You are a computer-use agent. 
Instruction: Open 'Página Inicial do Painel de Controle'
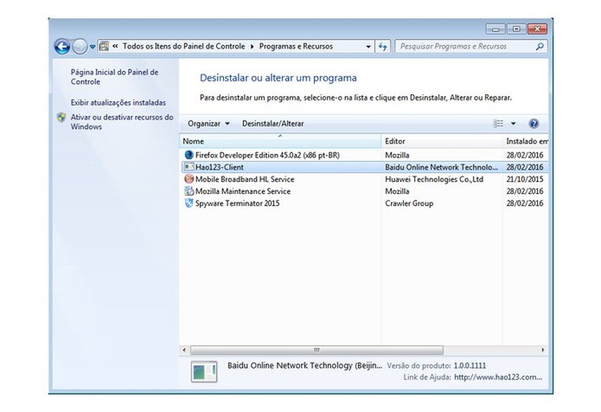click(114, 77)
